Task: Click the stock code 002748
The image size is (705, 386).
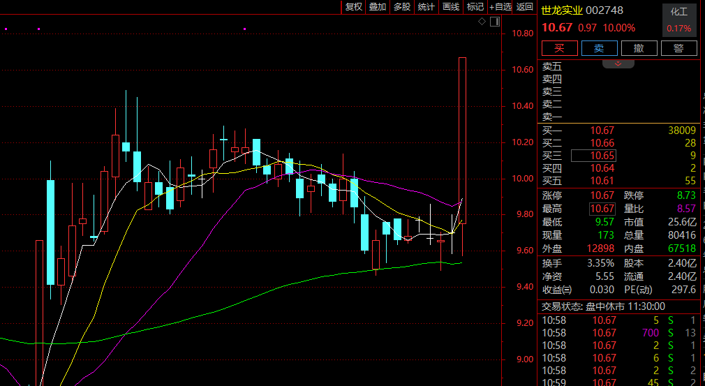Action: click(604, 10)
